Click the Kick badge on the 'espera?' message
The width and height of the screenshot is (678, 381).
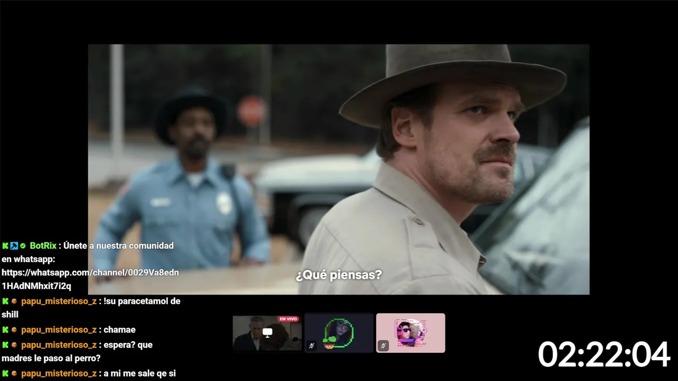(5, 344)
